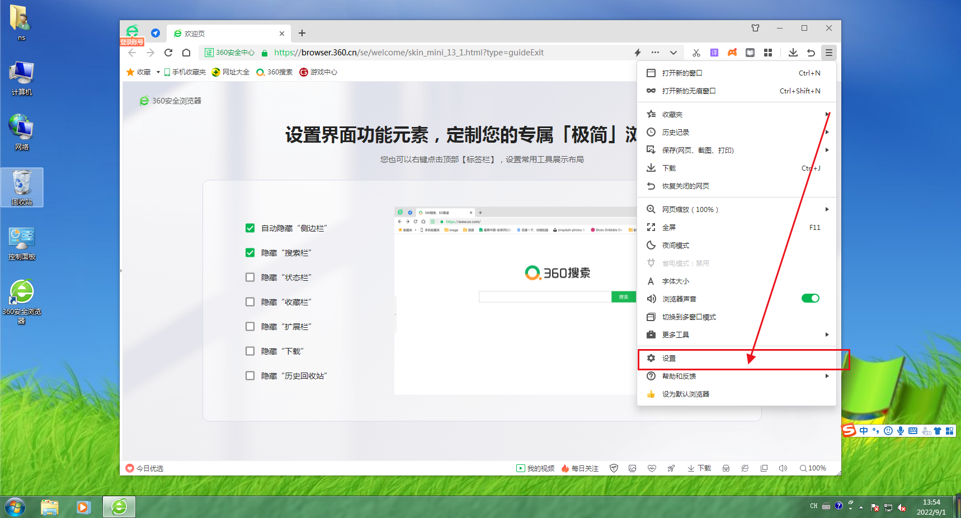Select 打开新的无痕窗口 menu item
This screenshot has width=961, height=518.
coord(737,91)
